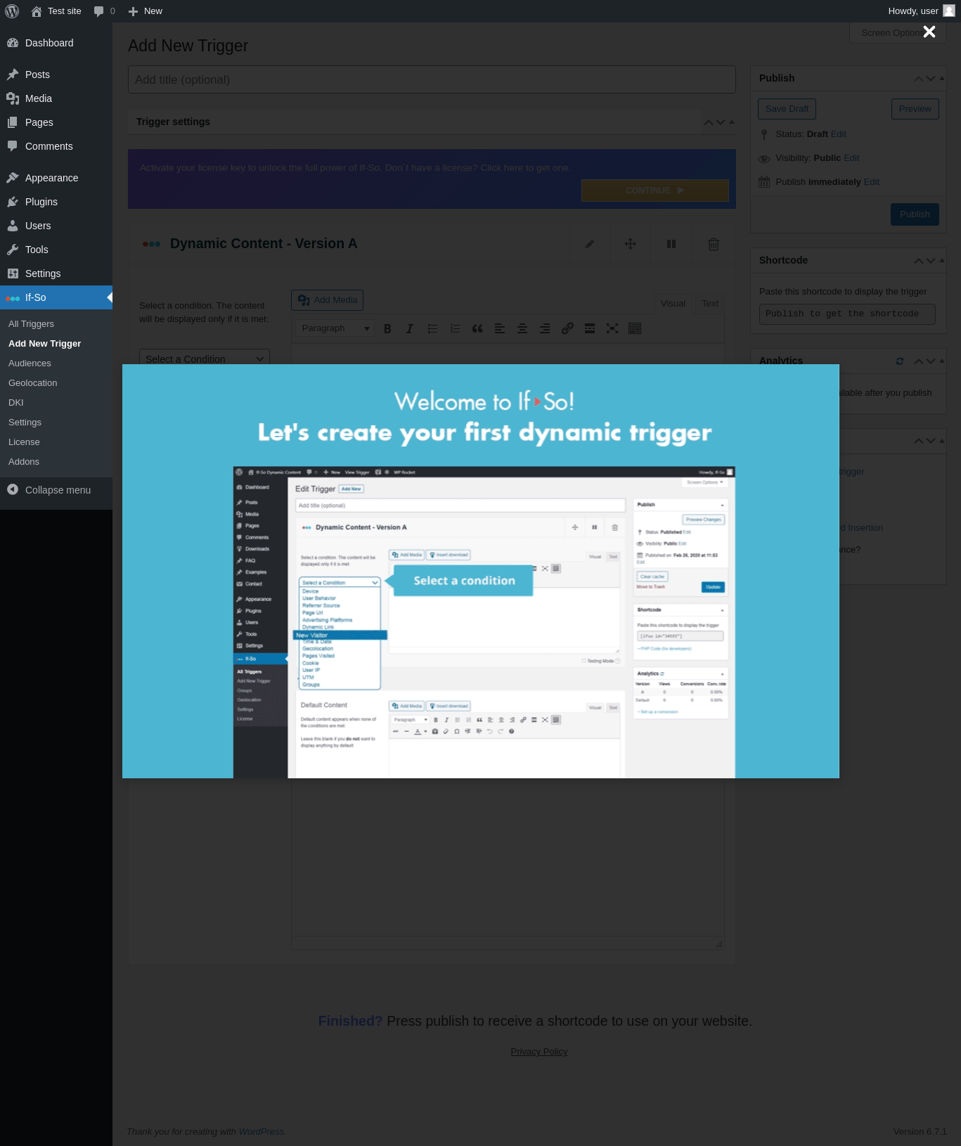961x1146 pixels.
Task: Align text left
Action: click(500, 328)
